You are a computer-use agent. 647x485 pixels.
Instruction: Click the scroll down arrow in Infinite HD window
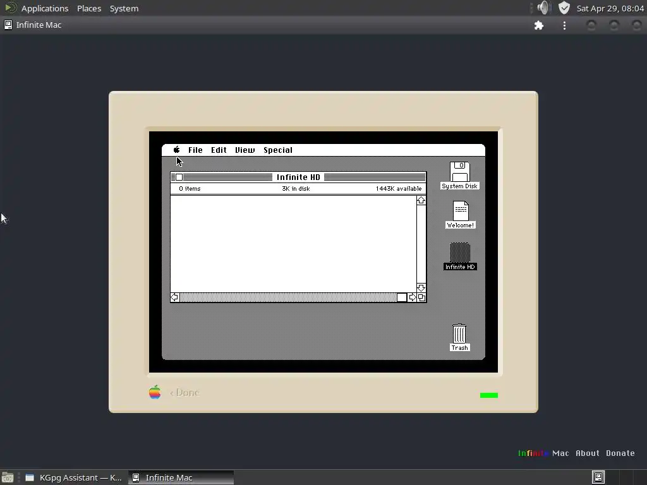pos(421,288)
